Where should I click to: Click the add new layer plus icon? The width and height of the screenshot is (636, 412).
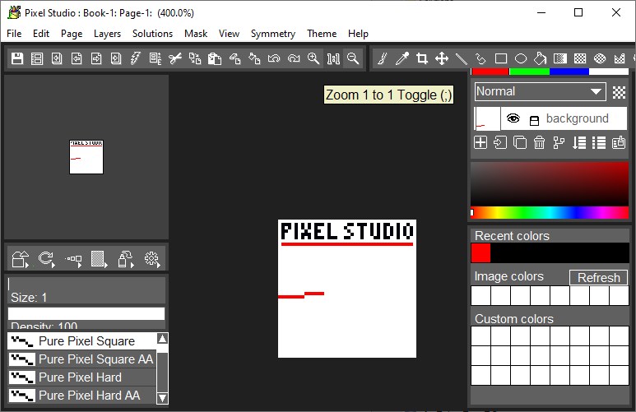click(x=480, y=143)
